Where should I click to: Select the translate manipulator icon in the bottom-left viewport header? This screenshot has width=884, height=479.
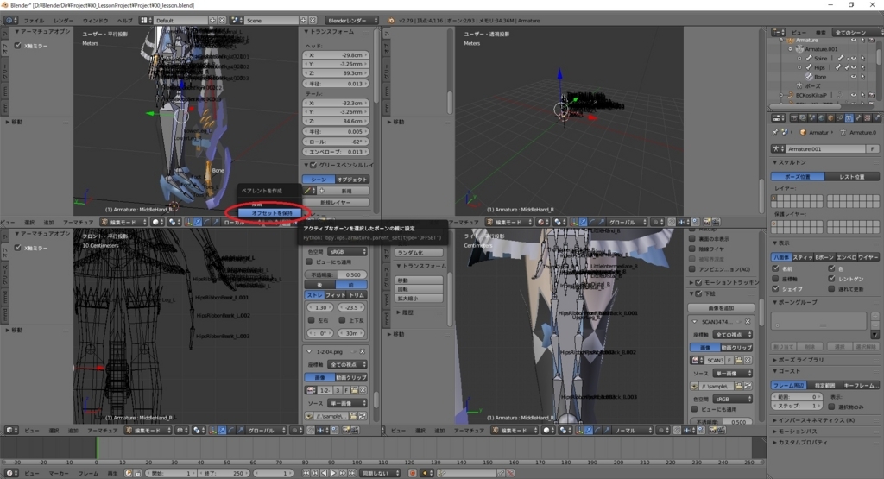(222, 430)
